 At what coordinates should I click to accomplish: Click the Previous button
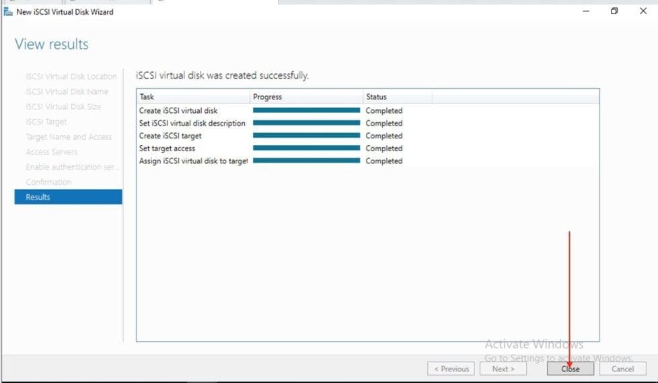451,368
